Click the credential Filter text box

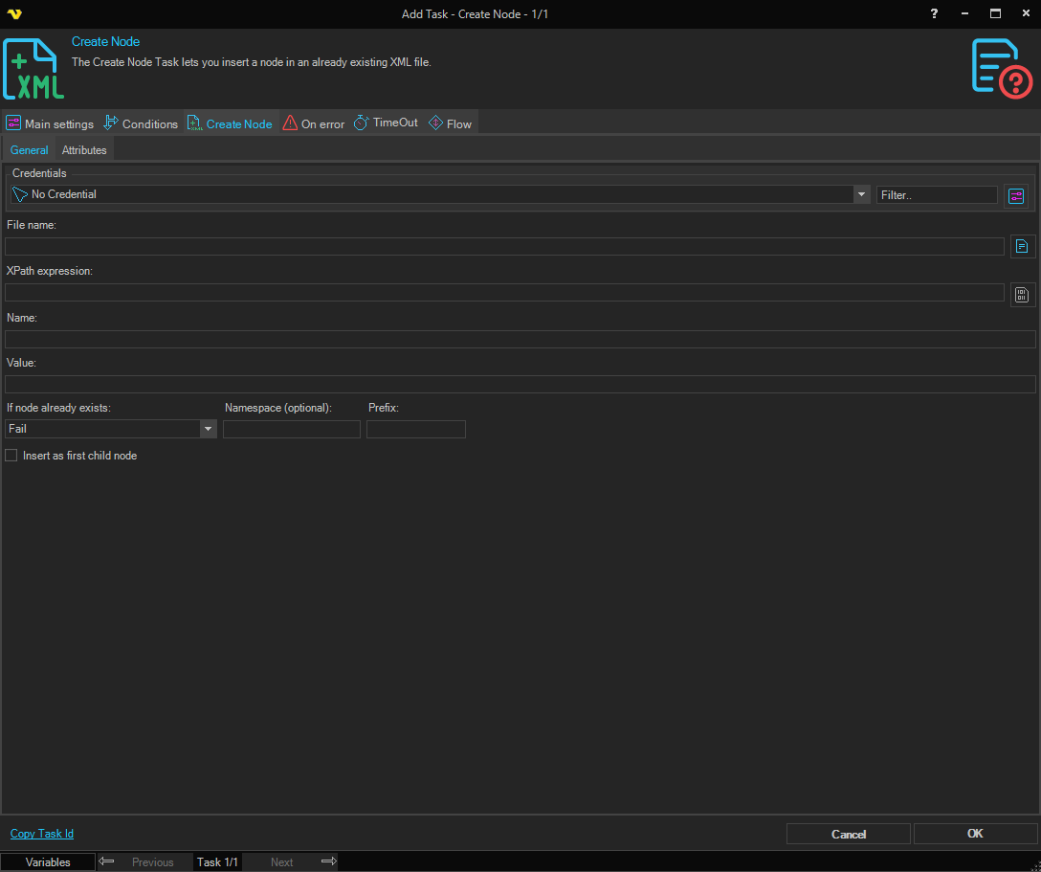point(936,194)
